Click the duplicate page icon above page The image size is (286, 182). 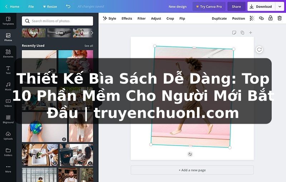[x=242, y=33]
